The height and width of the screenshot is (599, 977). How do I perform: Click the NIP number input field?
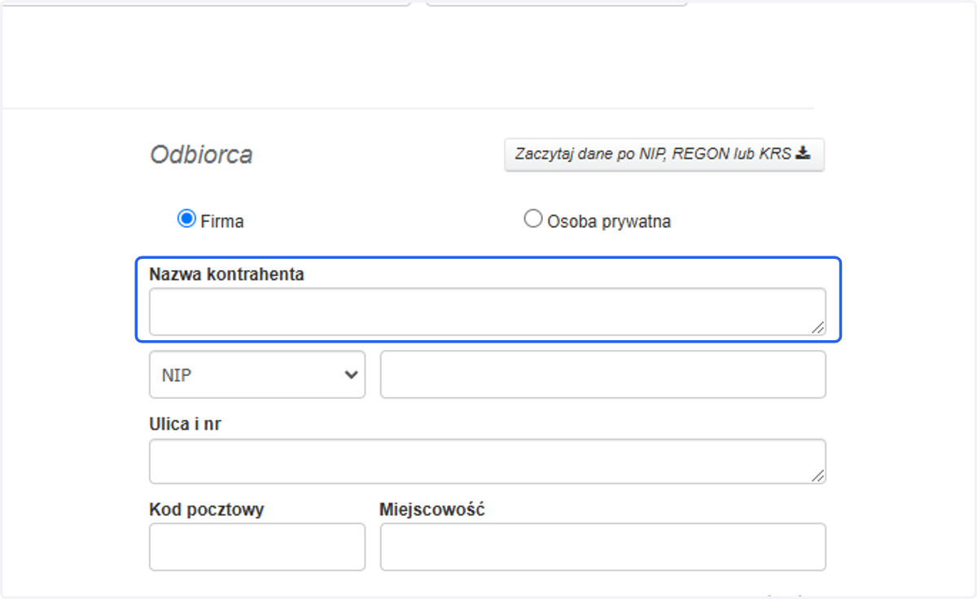click(603, 374)
